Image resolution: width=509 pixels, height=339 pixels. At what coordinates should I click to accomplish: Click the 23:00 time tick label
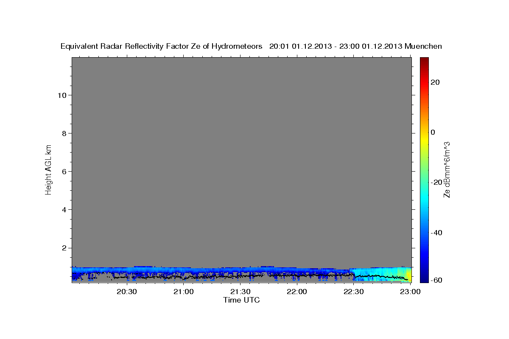click(x=410, y=292)
